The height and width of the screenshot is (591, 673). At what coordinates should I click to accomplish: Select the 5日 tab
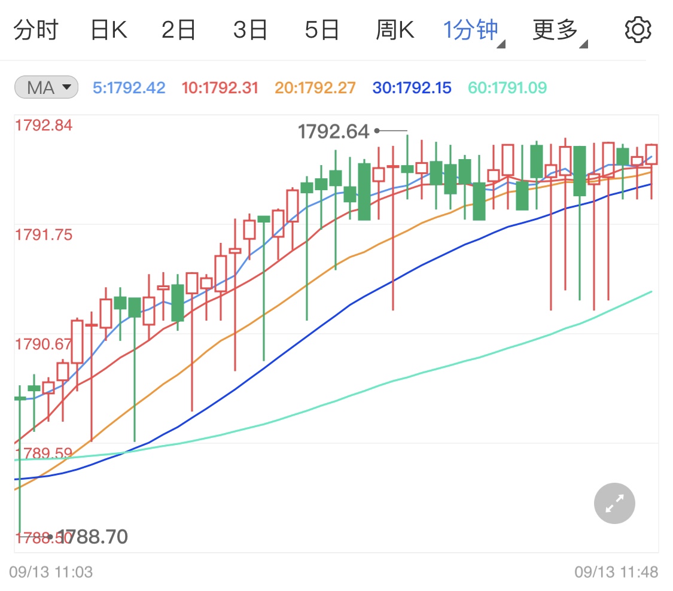[322, 30]
